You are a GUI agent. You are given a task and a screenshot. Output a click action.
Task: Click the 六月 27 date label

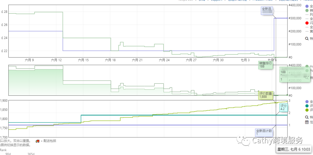191,60
